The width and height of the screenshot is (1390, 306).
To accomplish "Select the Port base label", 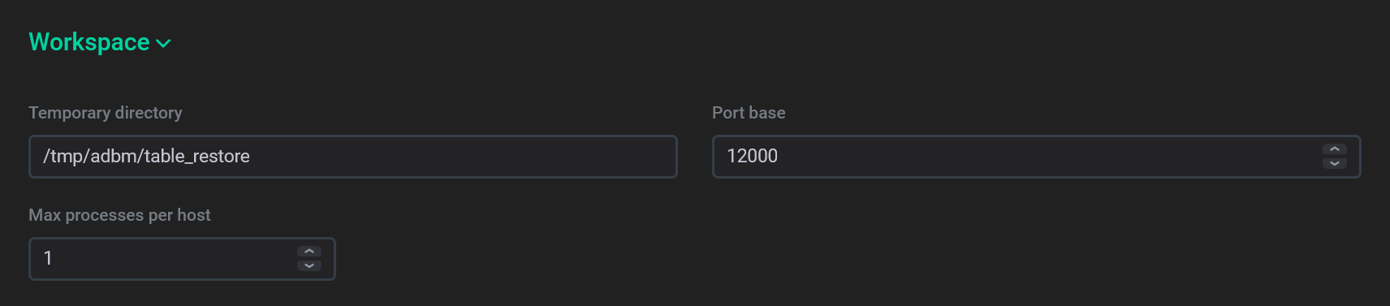I will click(x=749, y=113).
